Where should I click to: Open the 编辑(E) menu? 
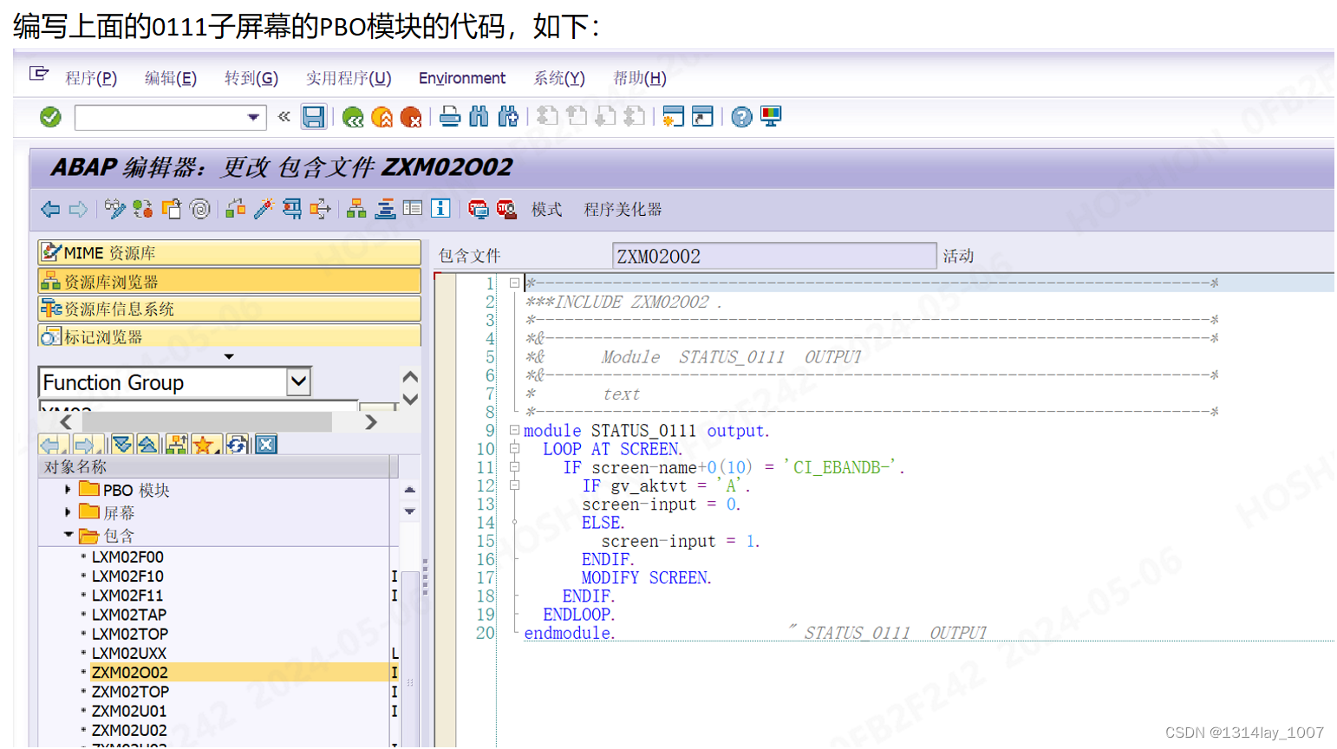pyautogui.click(x=171, y=78)
